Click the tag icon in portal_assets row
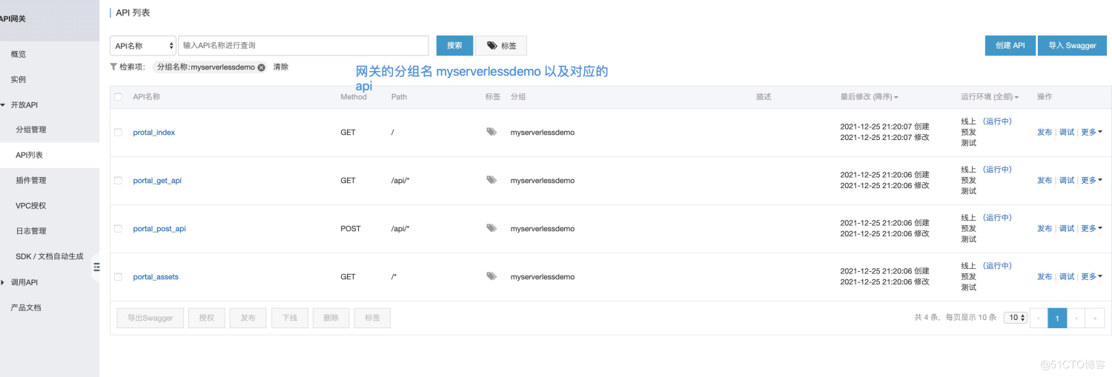 click(x=491, y=276)
